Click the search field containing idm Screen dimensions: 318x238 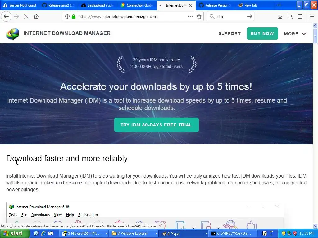pyautogui.click(x=231, y=17)
